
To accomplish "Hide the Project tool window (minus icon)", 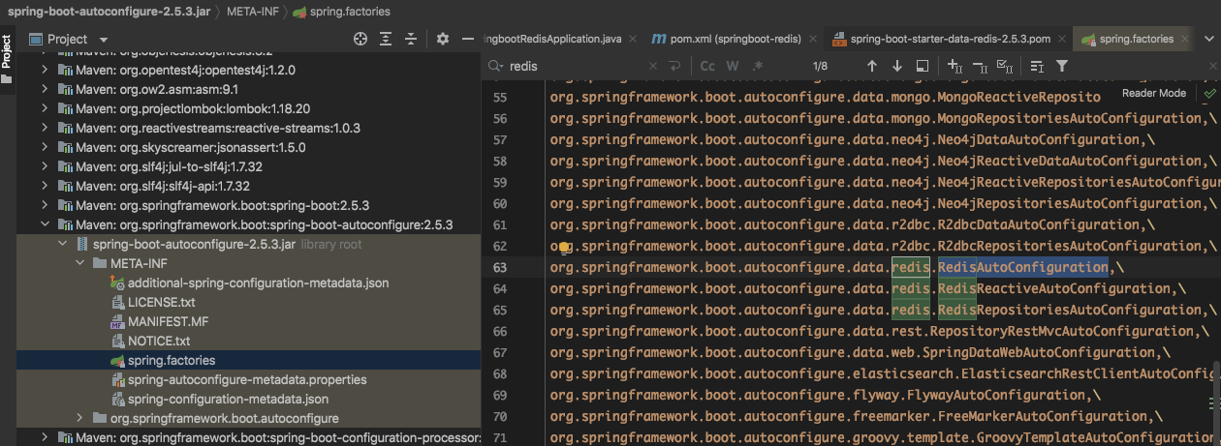I will (467, 39).
